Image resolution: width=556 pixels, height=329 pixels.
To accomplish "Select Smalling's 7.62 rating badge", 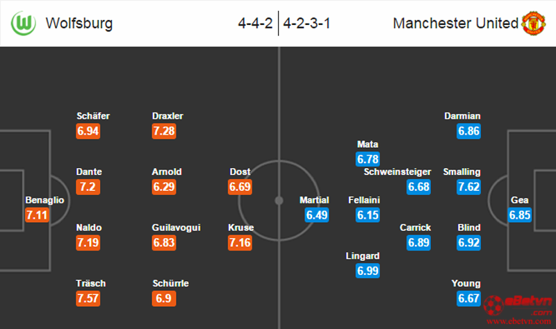I will pyautogui.click(x=468, y=187).
